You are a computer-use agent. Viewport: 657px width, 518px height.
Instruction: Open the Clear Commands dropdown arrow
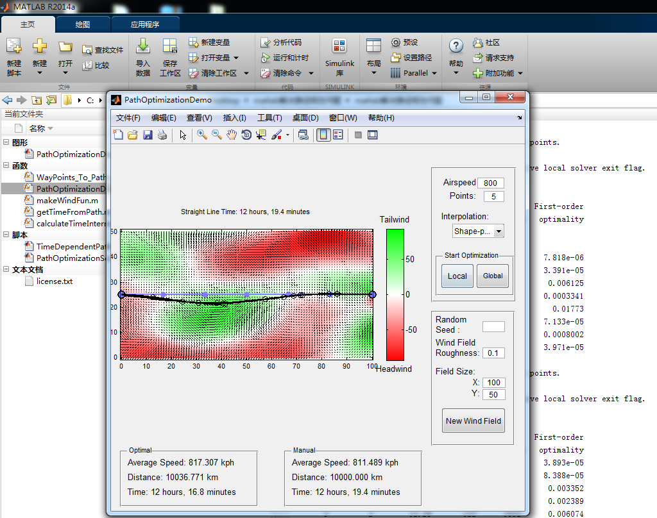click(x=311, y=73)
